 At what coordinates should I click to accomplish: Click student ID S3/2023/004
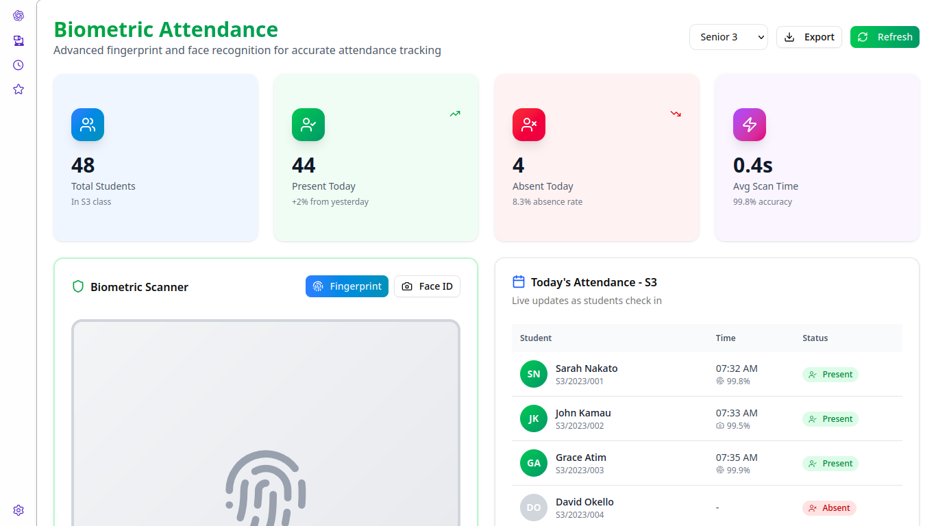pos(580,515)
